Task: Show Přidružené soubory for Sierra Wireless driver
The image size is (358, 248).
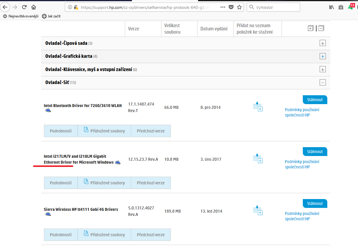Action: pos(104,235)
